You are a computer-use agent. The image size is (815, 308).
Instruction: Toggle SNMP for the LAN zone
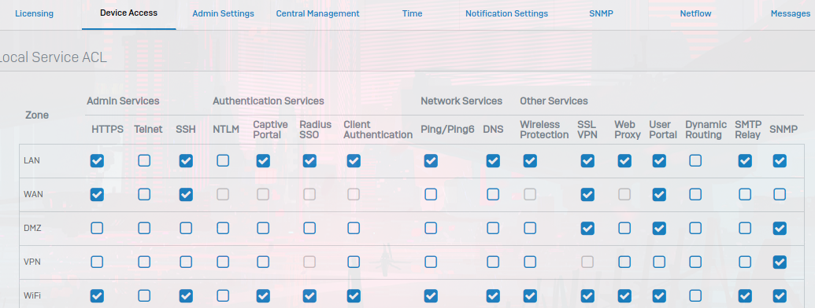click(779, 161)
